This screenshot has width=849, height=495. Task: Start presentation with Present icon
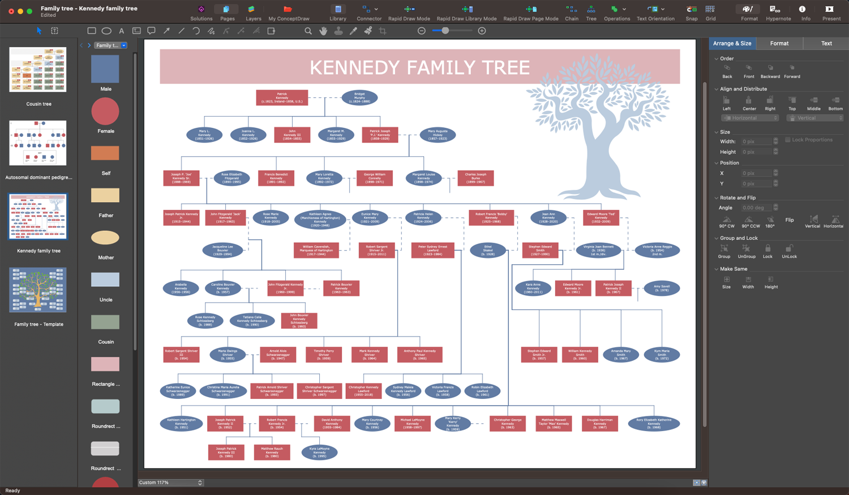[830, 9]
